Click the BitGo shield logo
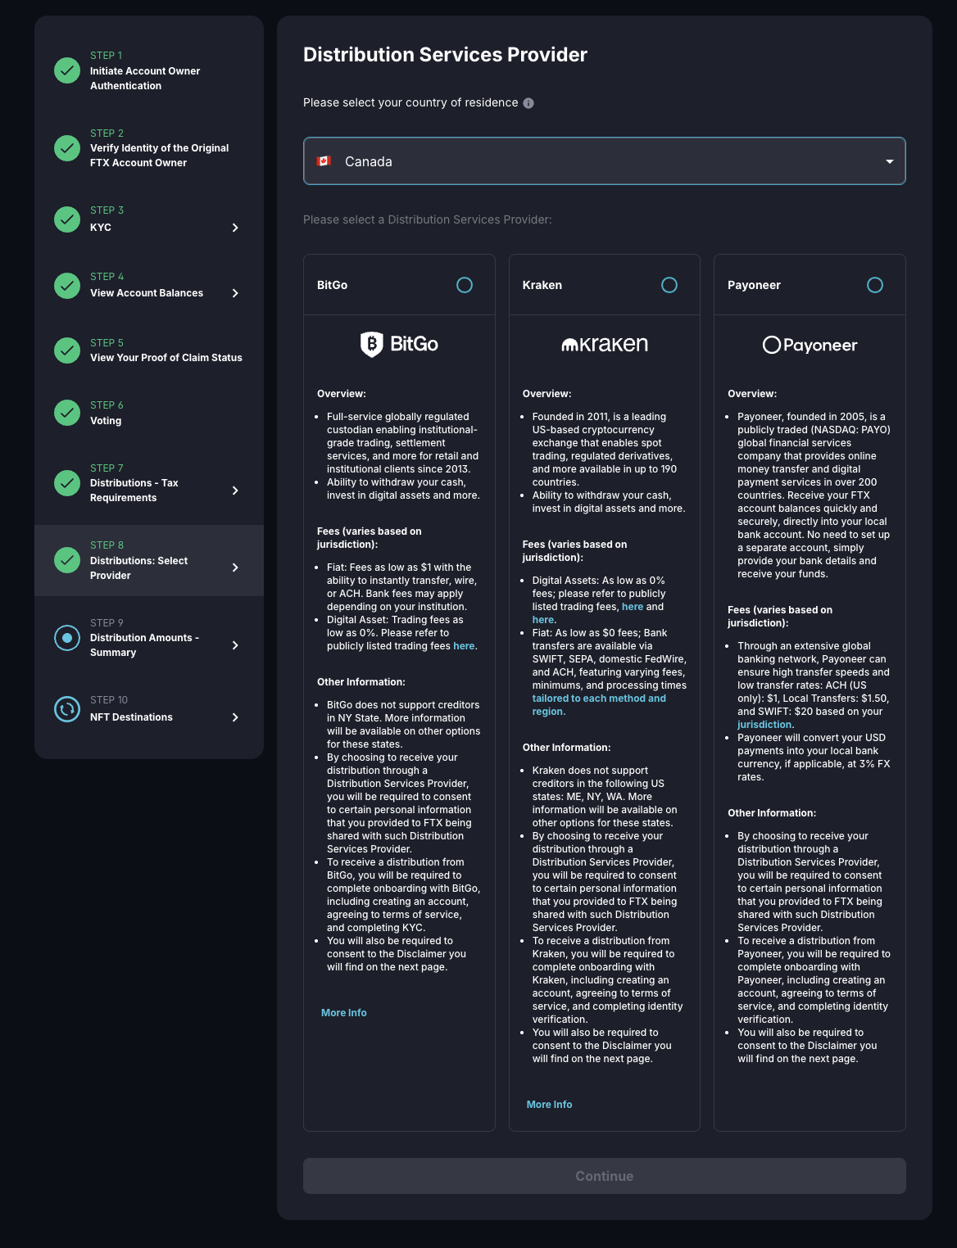 coord(372,344)
